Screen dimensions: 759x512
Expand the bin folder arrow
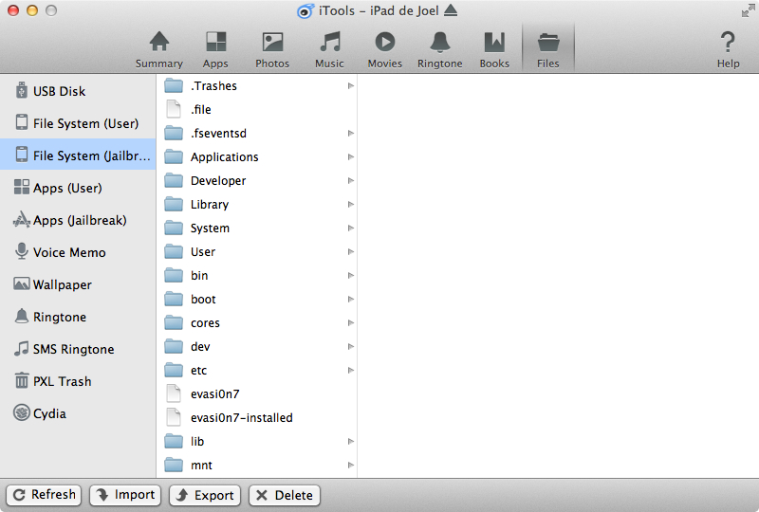coord(351,275)
